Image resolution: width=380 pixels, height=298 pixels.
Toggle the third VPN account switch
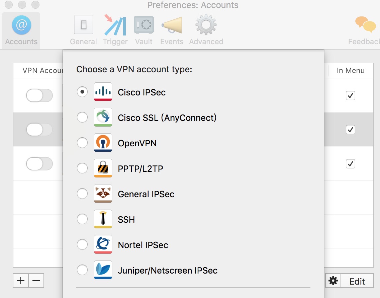39,164
